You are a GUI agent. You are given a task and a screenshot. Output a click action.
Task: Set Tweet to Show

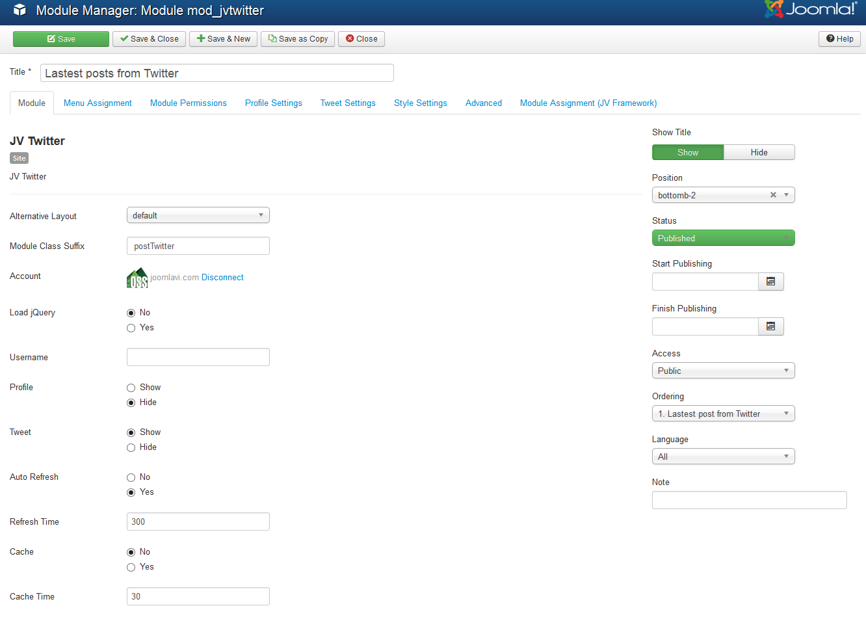(131, 433)
